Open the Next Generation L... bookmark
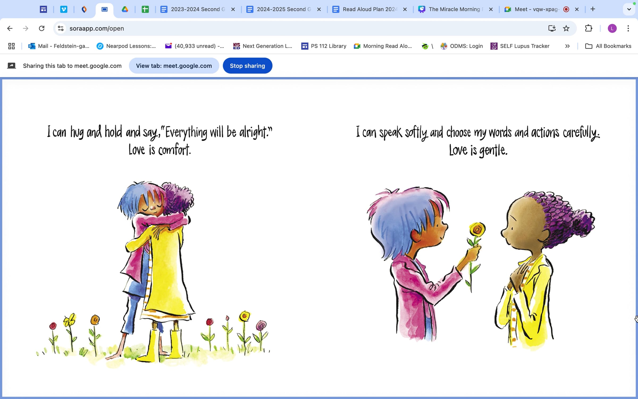Screen dimensions: 638x399 click(263, 46)
